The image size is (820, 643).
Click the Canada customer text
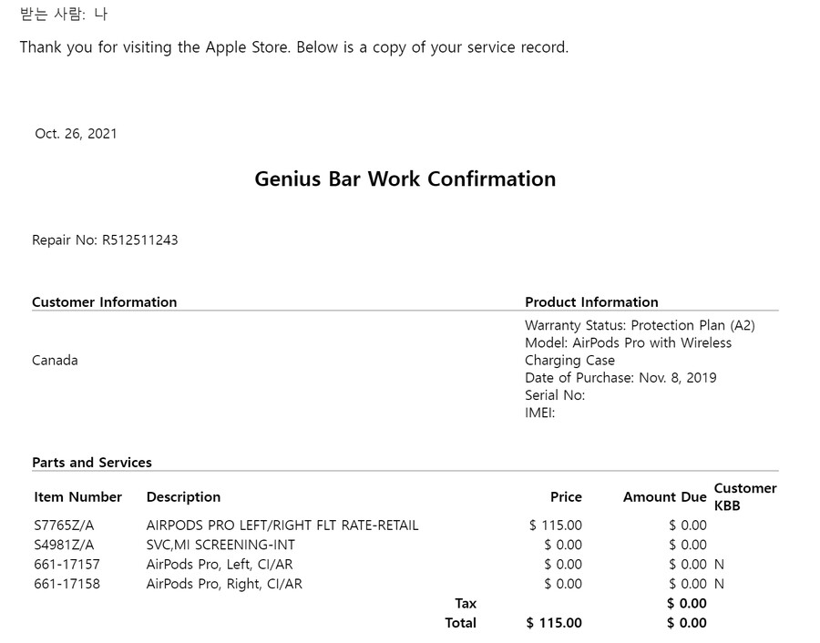tap(55, 361)
